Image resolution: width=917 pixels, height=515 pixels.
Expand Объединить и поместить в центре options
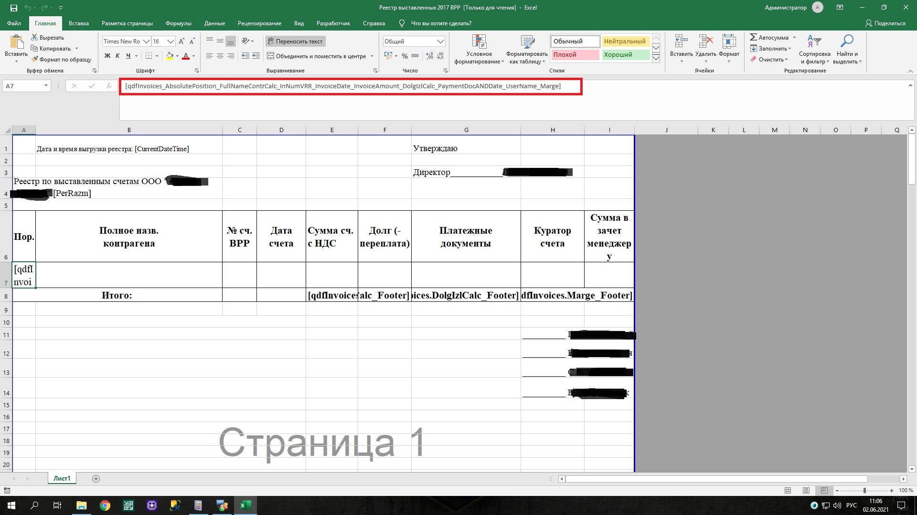372,56
